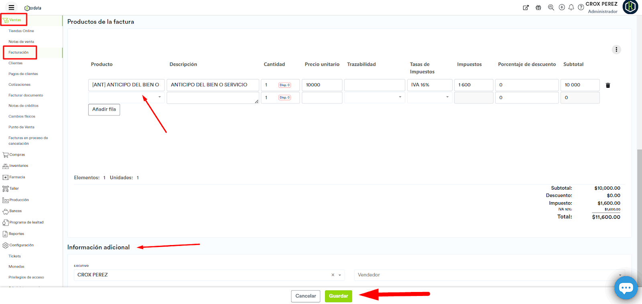Expand the empty Producto dropdown
Image resolution: width=642 pixels, height=304 pixels.
(159, 97)
